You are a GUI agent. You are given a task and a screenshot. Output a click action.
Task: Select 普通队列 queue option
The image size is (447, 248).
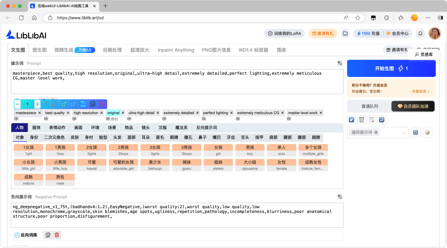370,106
